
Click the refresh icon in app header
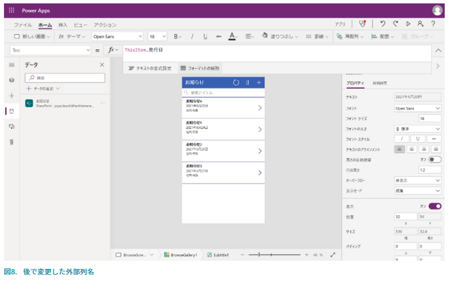click(236, 83)
